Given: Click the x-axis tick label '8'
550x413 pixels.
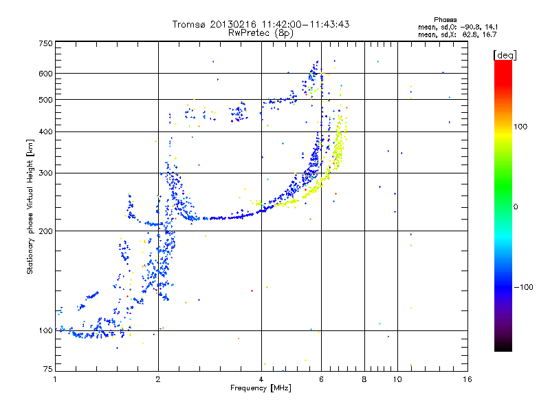Looking at the screenshot, I should click(x=364, y=379).
